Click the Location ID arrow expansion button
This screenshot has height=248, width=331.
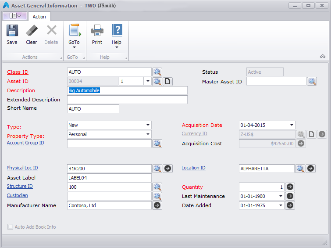tap(310, 169)
